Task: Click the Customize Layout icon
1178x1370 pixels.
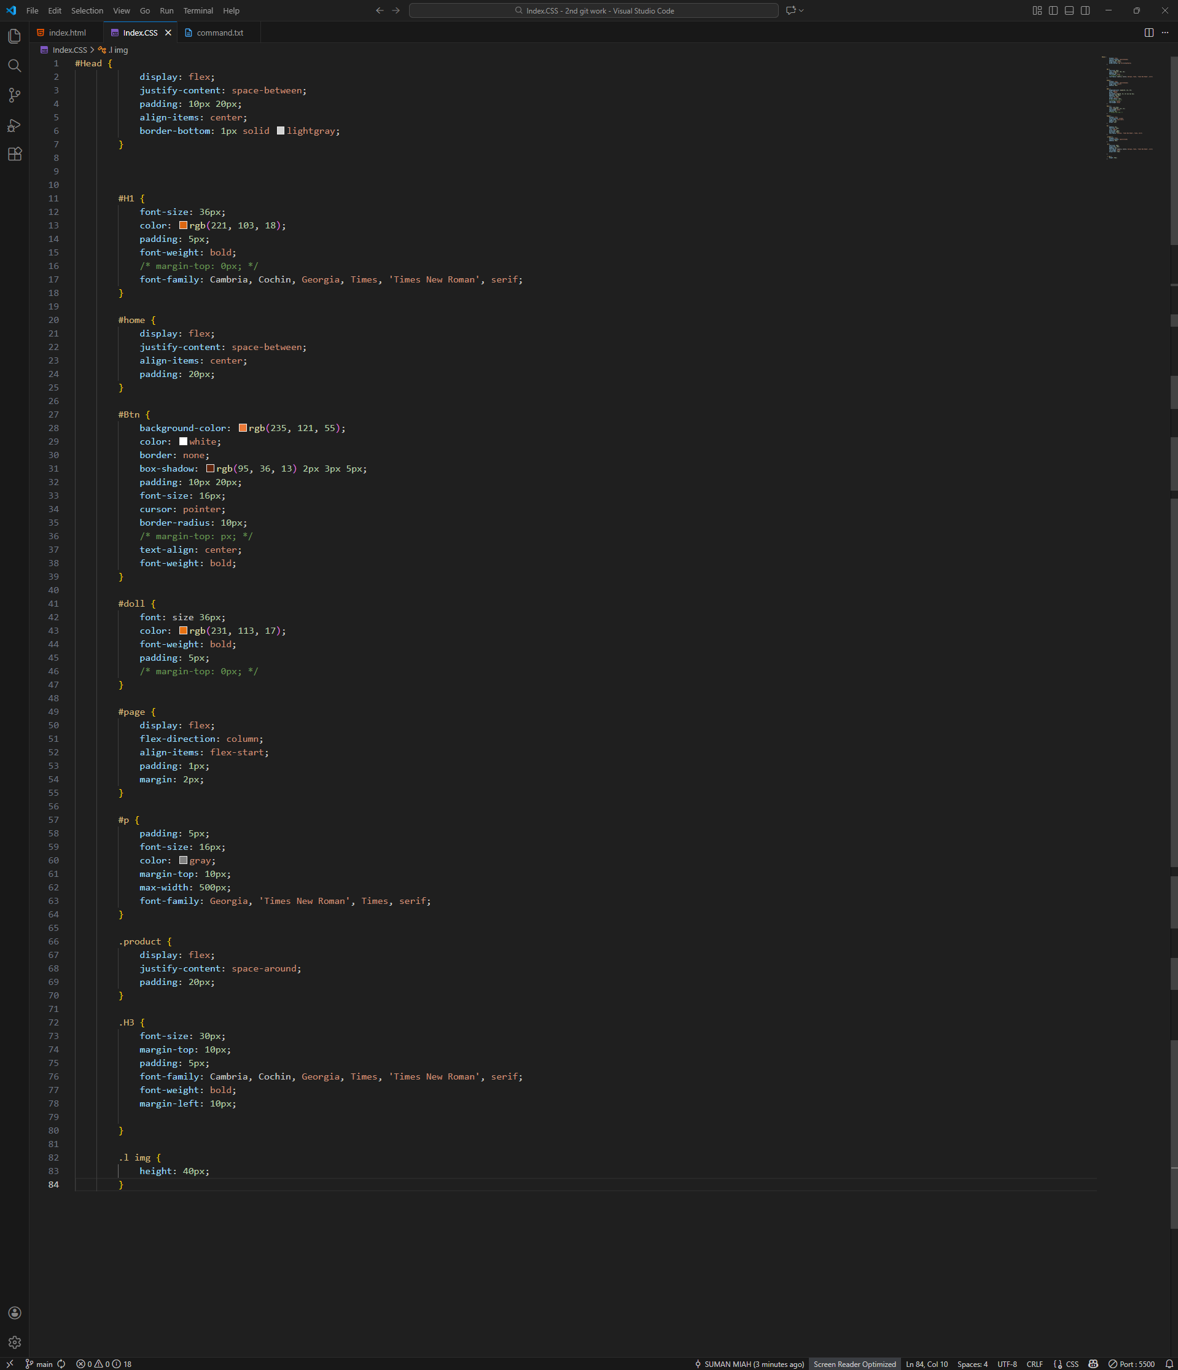Action: coord(1037,10)
